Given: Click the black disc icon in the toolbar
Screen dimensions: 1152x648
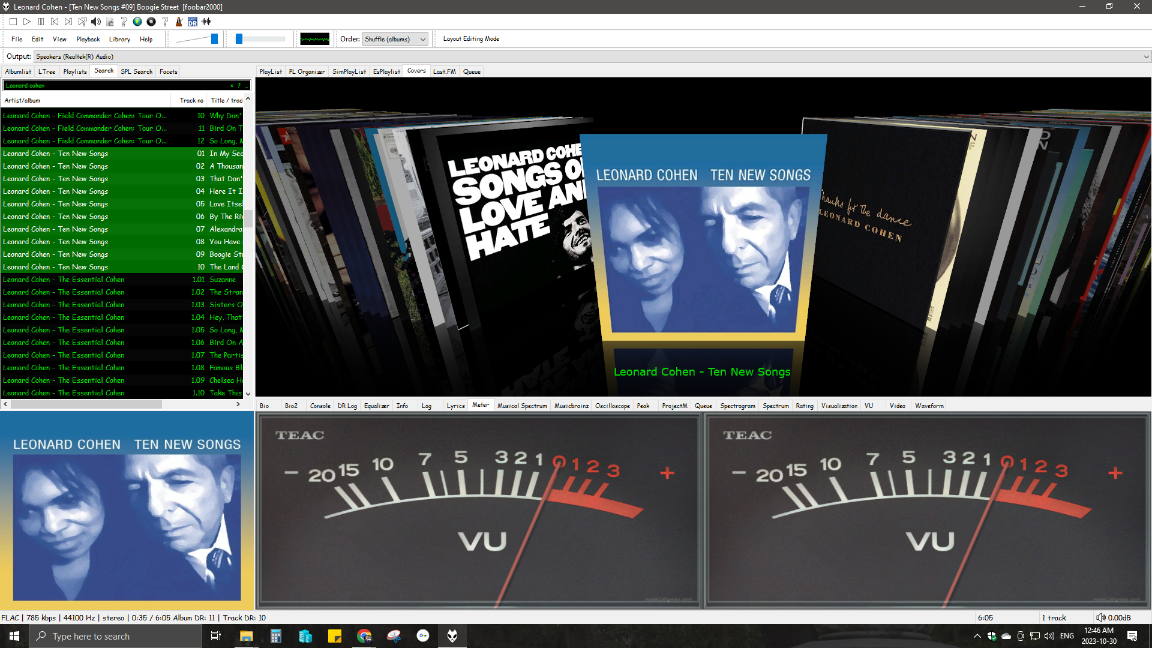Looking at the screenshot, I should point(151,22).
